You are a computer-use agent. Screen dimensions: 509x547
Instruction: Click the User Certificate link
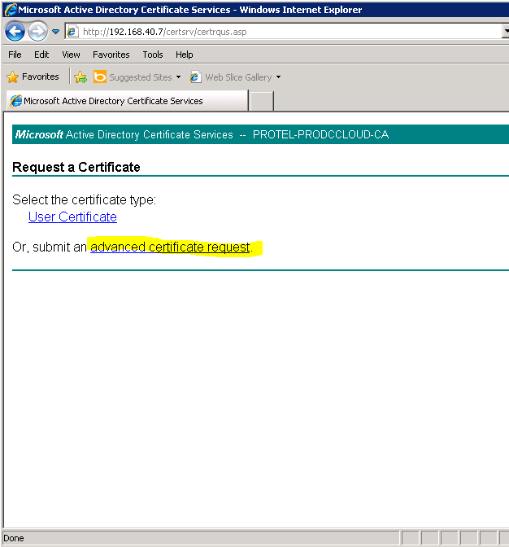72,217
